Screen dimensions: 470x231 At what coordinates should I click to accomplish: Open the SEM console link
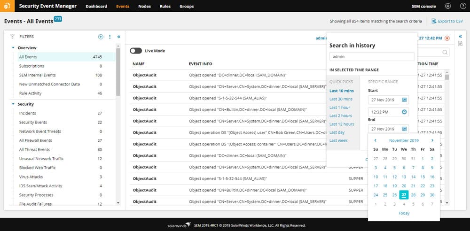coord(423,6)
